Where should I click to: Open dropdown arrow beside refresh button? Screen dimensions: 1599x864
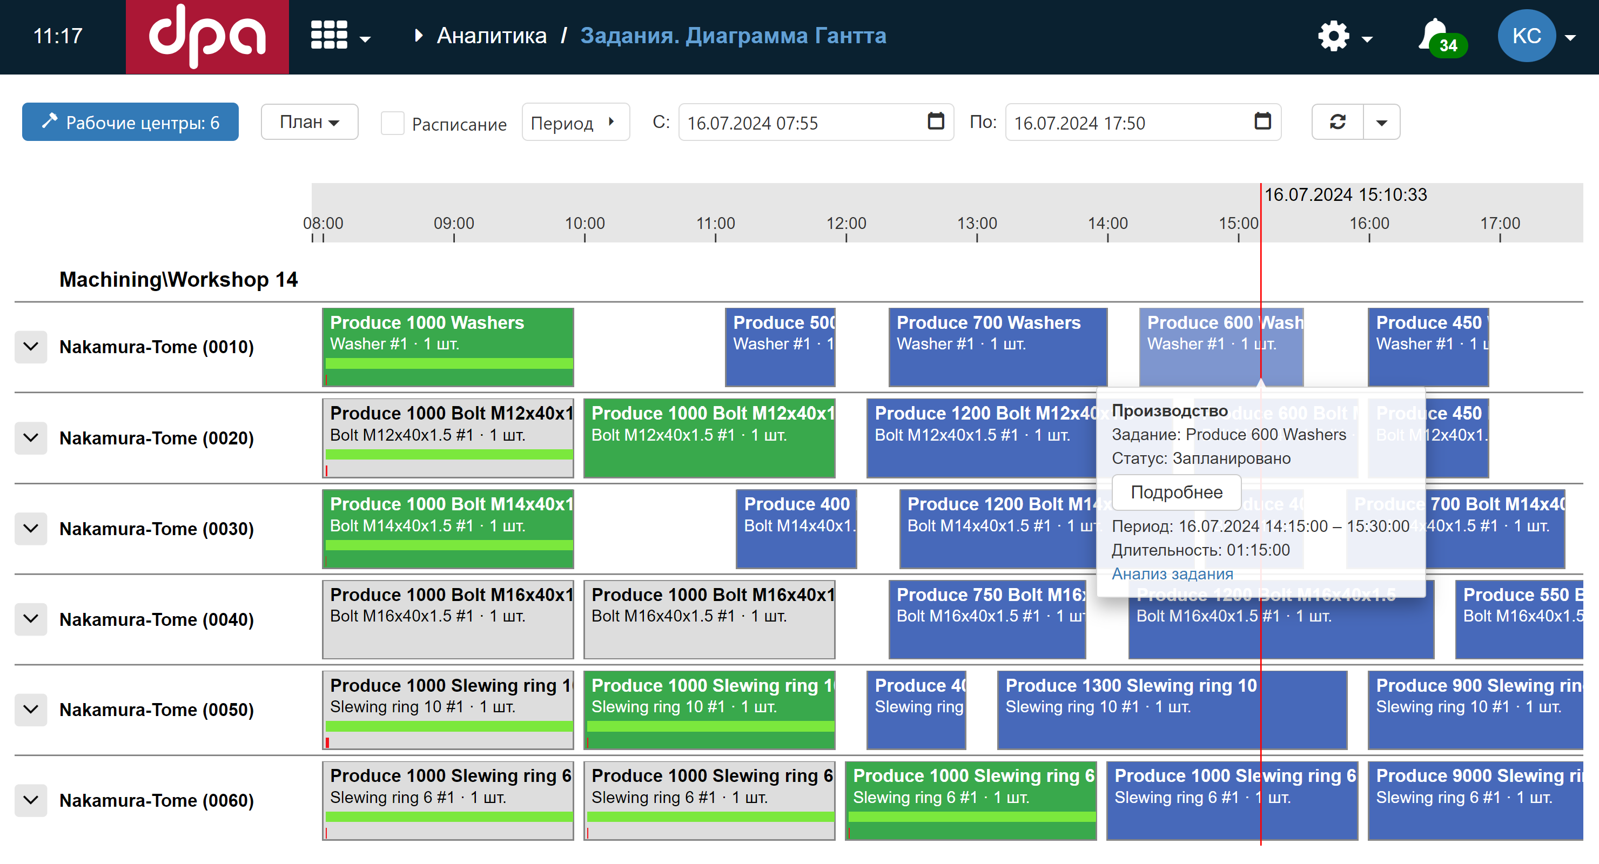[x=1381, y=122]
